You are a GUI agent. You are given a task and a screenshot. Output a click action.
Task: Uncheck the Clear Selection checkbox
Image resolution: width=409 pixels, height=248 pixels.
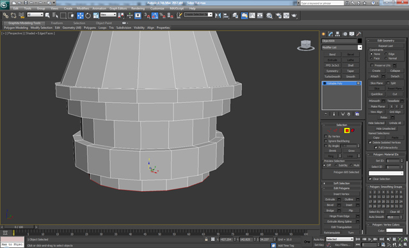tap(370, 179)
